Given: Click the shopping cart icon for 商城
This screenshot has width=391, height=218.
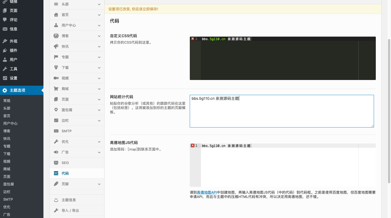Looking at the screenshot, I should click(x=56, y=89).
